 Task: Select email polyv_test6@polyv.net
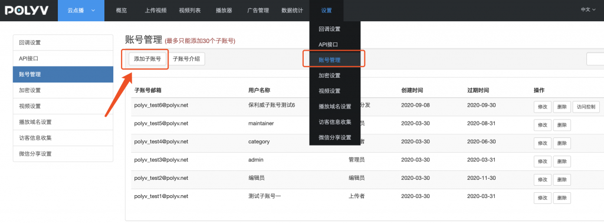coord(161,105)
